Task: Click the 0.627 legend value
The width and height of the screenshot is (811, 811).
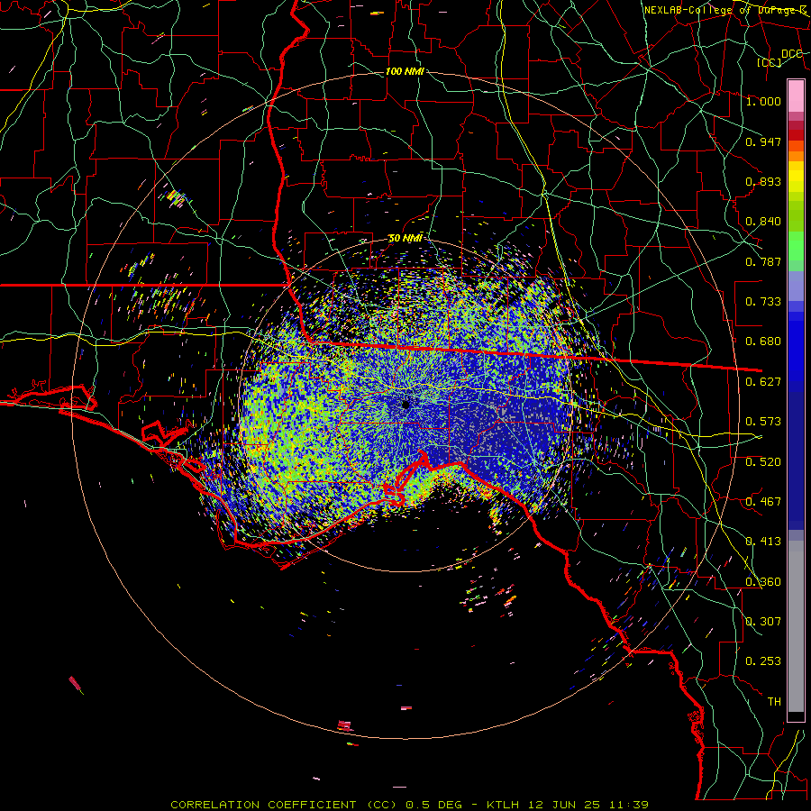Action: [763, 382]
